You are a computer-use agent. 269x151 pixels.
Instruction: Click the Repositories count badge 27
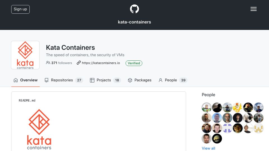[x=79, y=80]
